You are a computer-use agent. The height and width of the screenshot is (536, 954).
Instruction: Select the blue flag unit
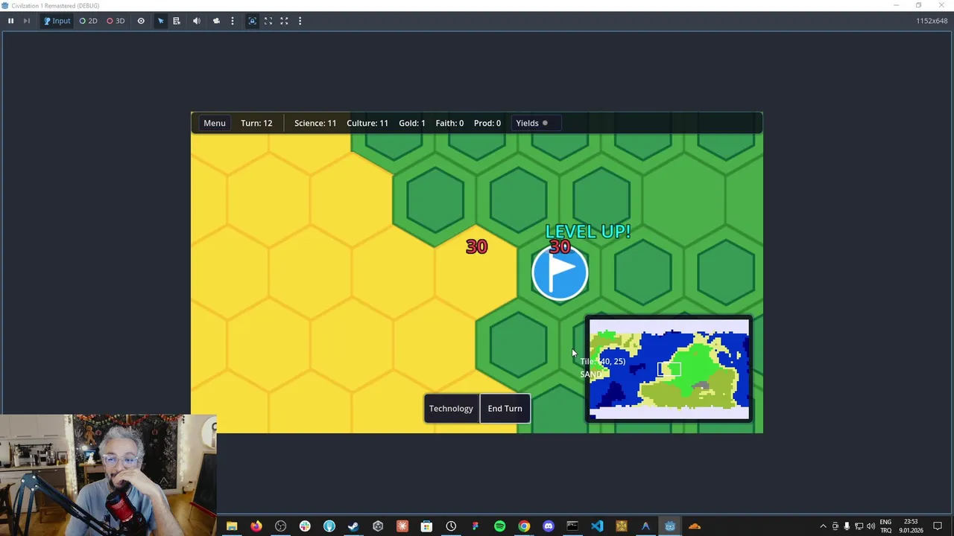coord(560,272)
